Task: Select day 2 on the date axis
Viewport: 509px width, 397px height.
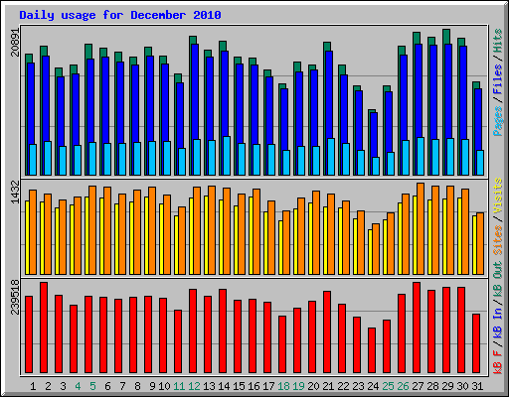Action: (x=48, y=386)
